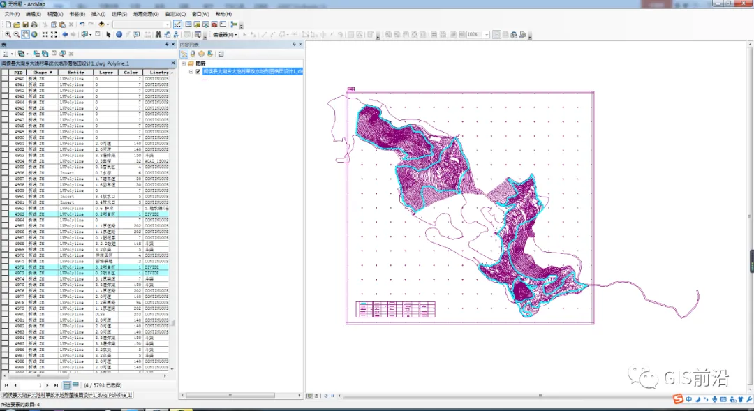754x411 pixels.
Task: Switch contents to List By Drawing Order
Action: (x=184, y=54)
